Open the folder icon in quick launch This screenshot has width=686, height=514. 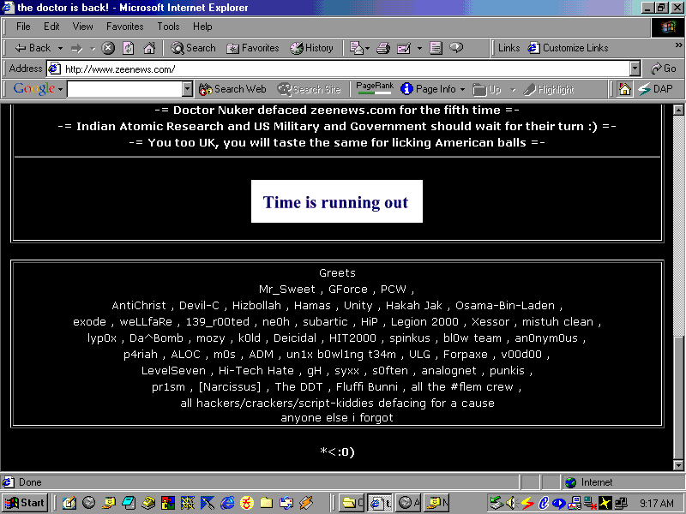267,503
